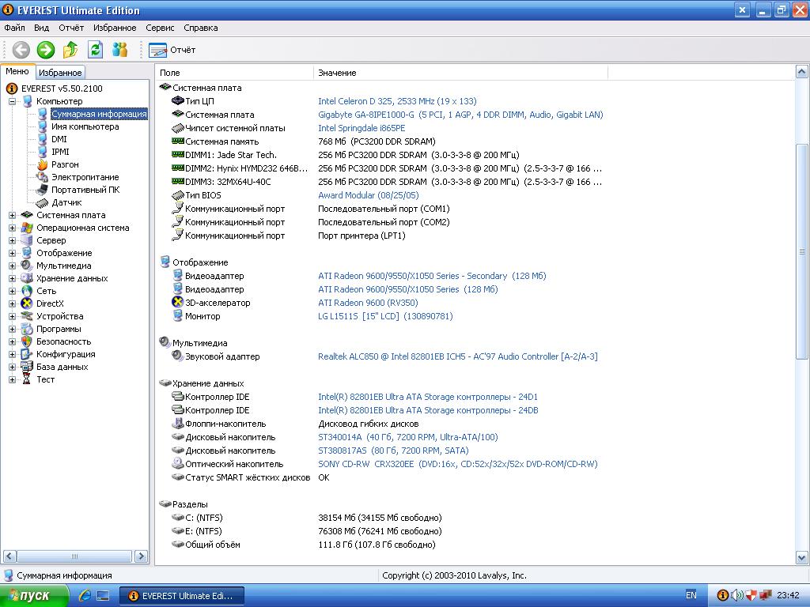Click the green Forward arrow toolbar icon
Image resolution: width=810 pixels, height=607 pixels.
(x=45, y=50)
